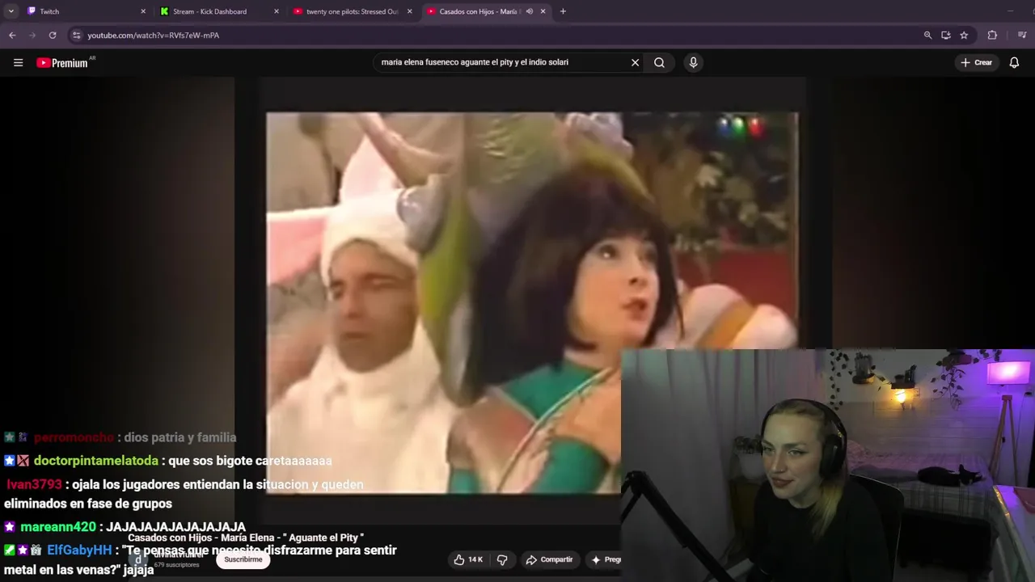Subscribe to the channel with Suscribirme
This screenshot has height=582, width=1035.
click(243, 559)
